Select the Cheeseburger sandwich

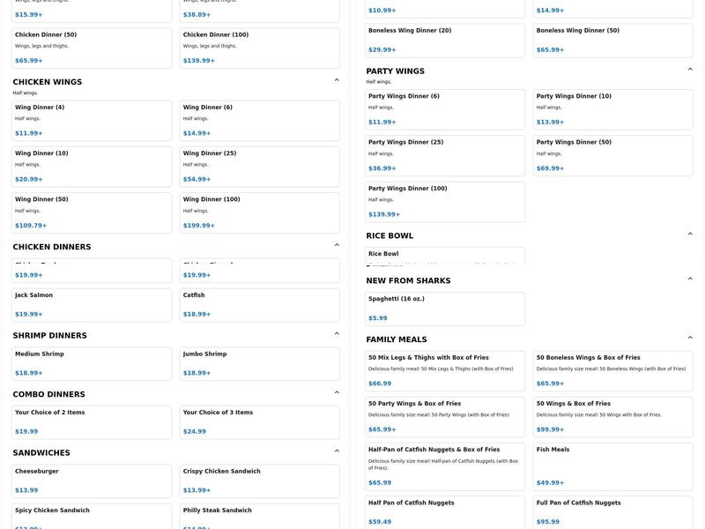(x=92, y=481)
